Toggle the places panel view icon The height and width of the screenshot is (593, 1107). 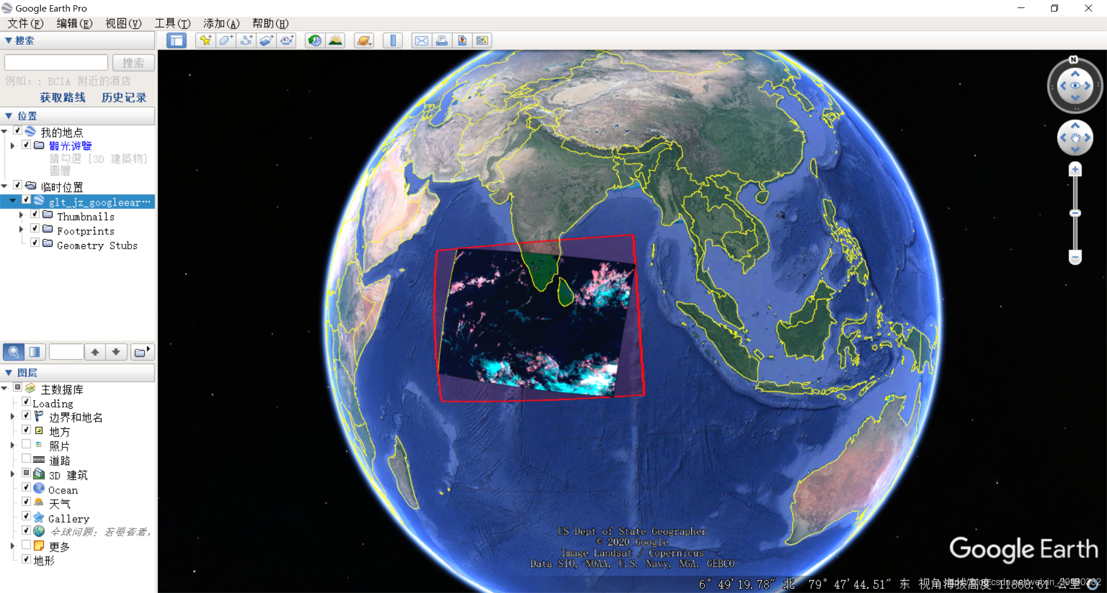coord(35,352)
